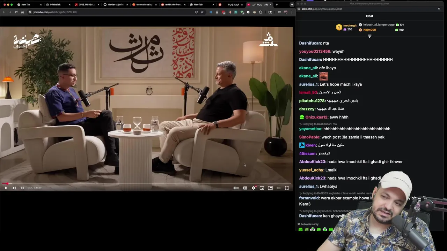Viewport: 447px width, 251px height.
Task: Add a new browser tab
Action: click(277, 5)
